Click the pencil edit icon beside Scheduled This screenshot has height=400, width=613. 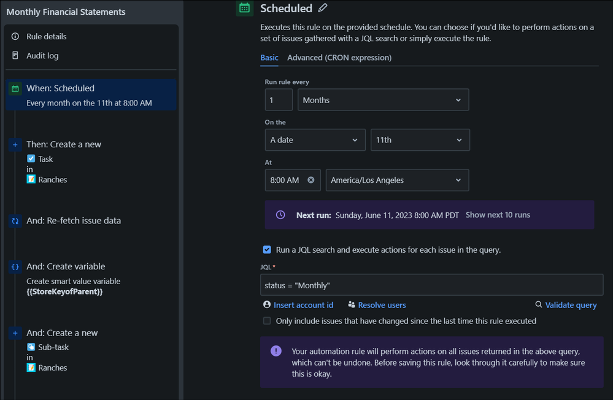point(323,8)
